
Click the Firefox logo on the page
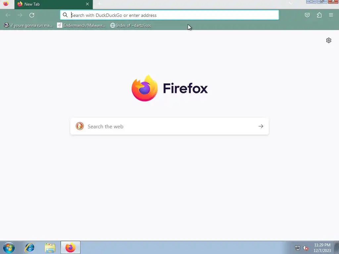[x=169, y=88]
